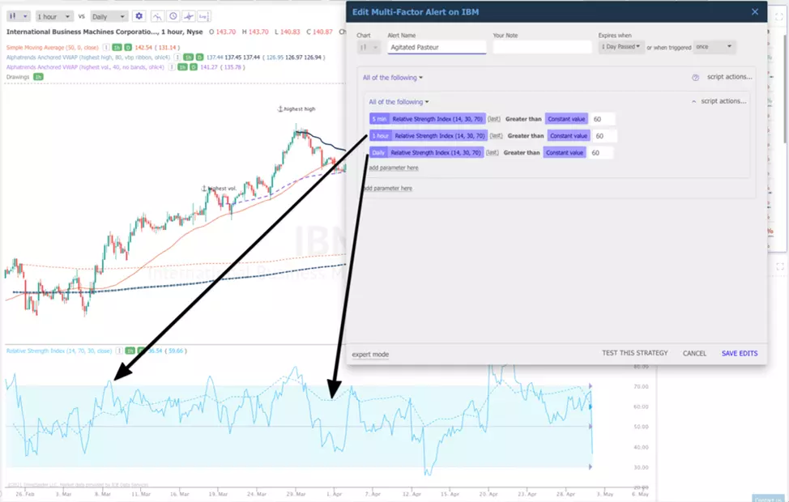Screen dimensions: 789x502
Task: Click the SAVE EDITS button
Action: [739, 353]
